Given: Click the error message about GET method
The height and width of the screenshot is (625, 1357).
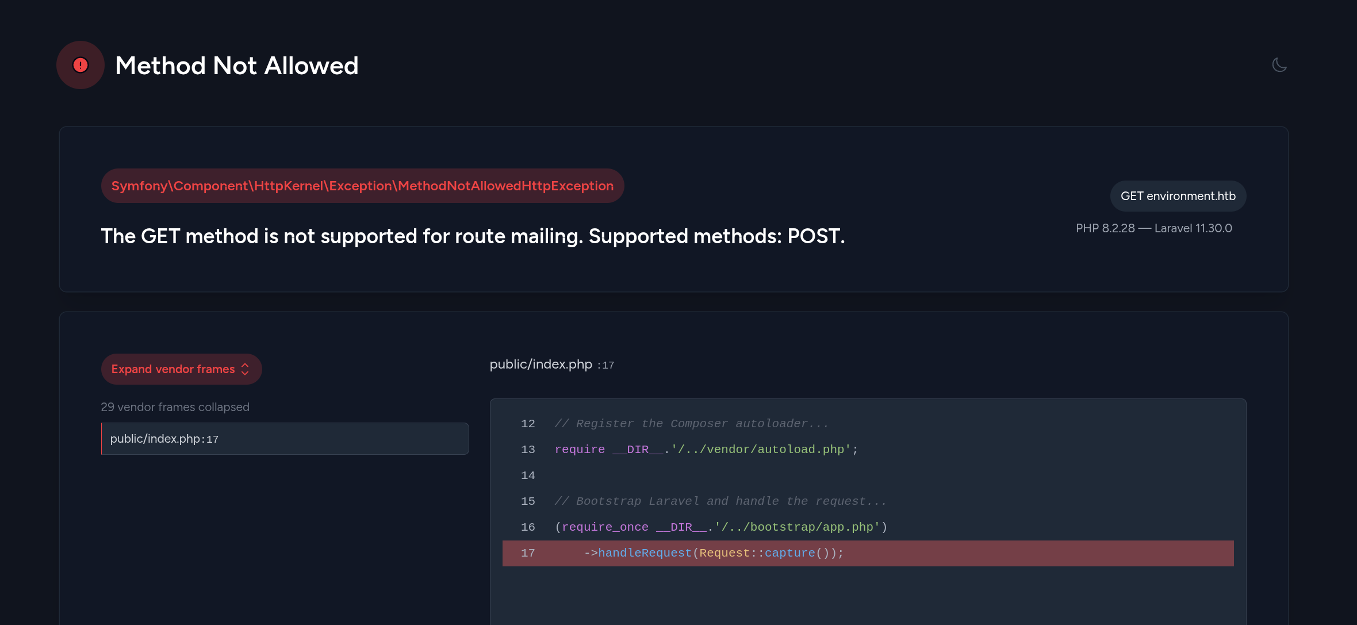Looking at the screenshot, I should coord(473,236).
